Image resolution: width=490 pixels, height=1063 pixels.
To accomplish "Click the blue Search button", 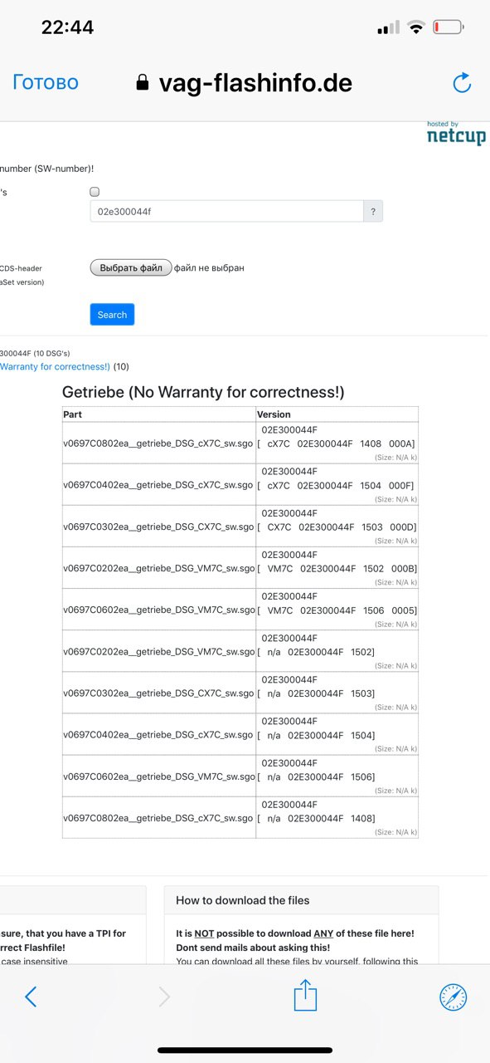I will pyautogui.click(x=112, y=315).
